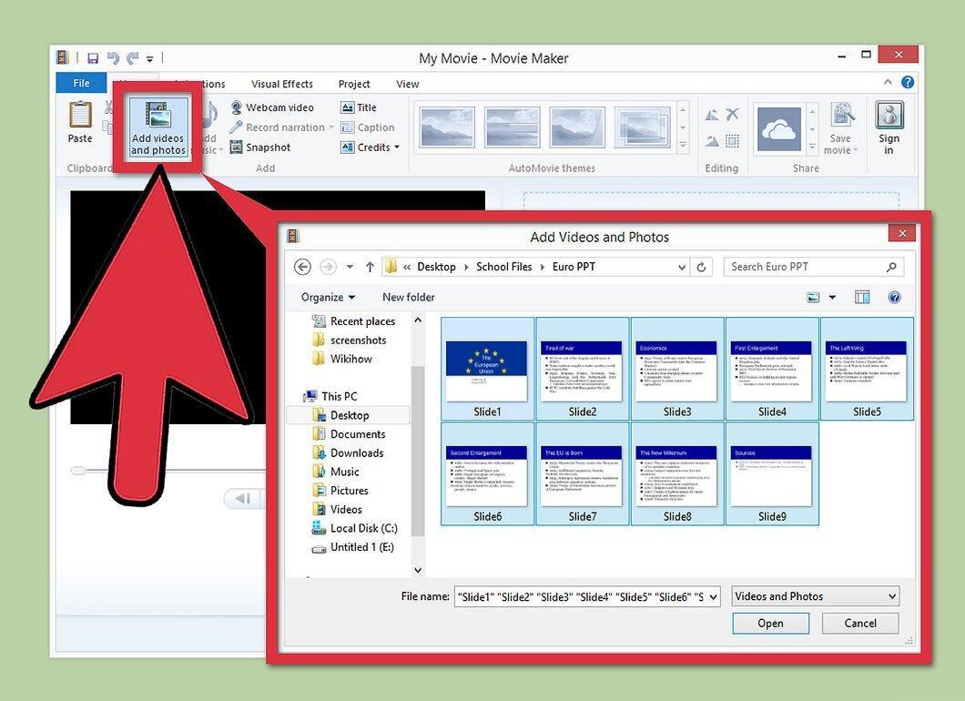Refresh the Euro PPT folder listing

pyautogui.click(x=701, y=267)
